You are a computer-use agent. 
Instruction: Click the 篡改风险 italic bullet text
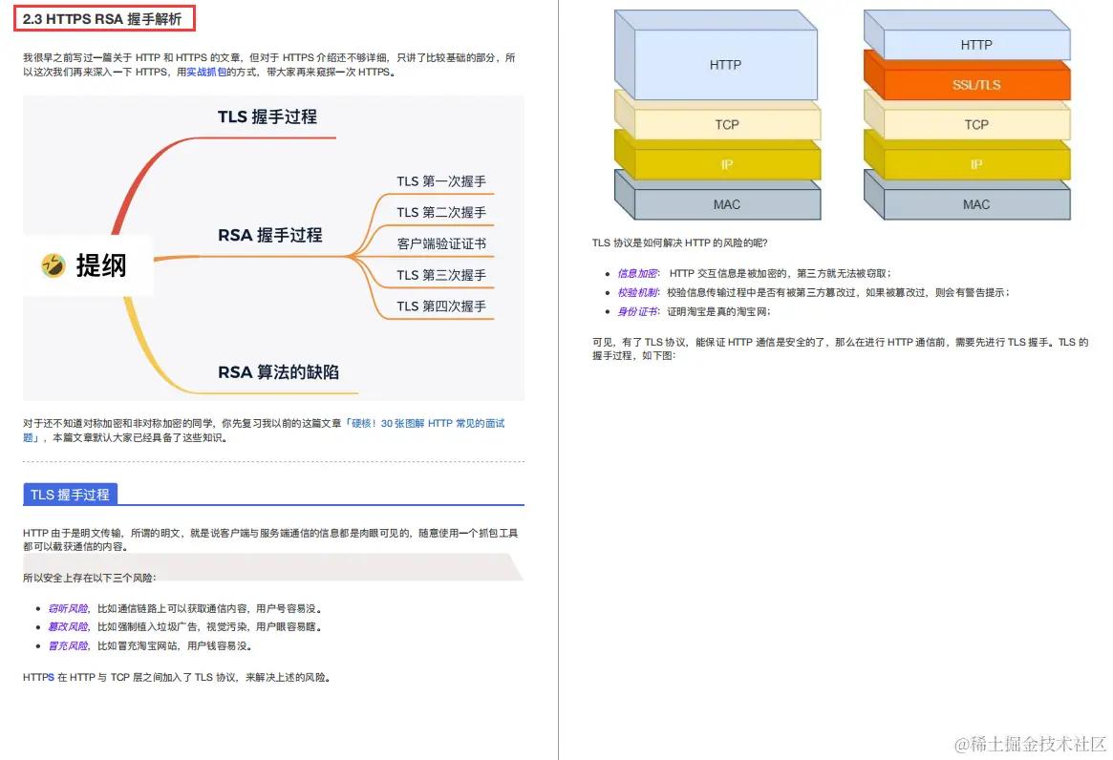(68, 627)
